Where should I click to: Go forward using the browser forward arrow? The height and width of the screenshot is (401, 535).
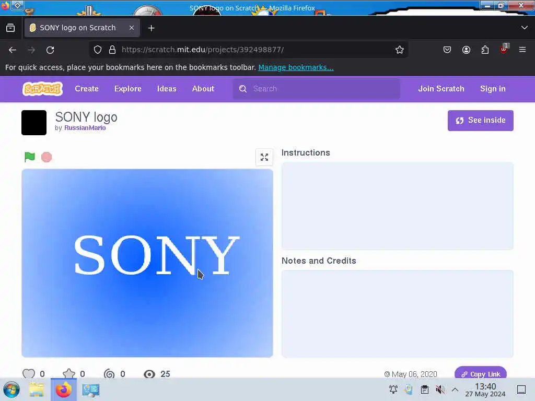click(31, 50)
